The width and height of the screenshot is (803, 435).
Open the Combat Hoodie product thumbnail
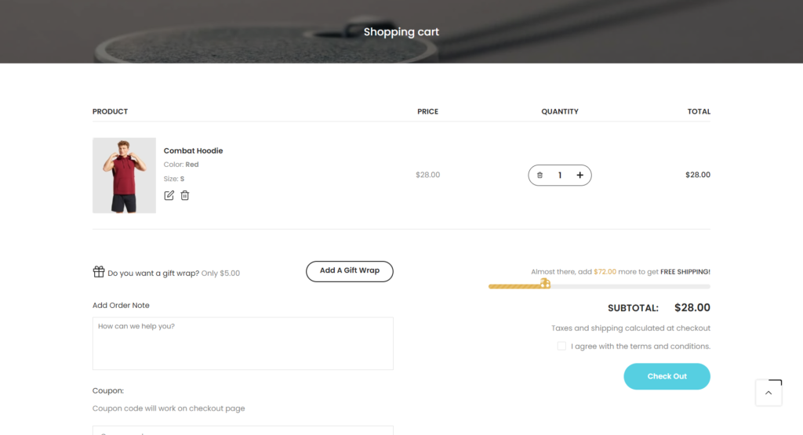tap(124, 176)
